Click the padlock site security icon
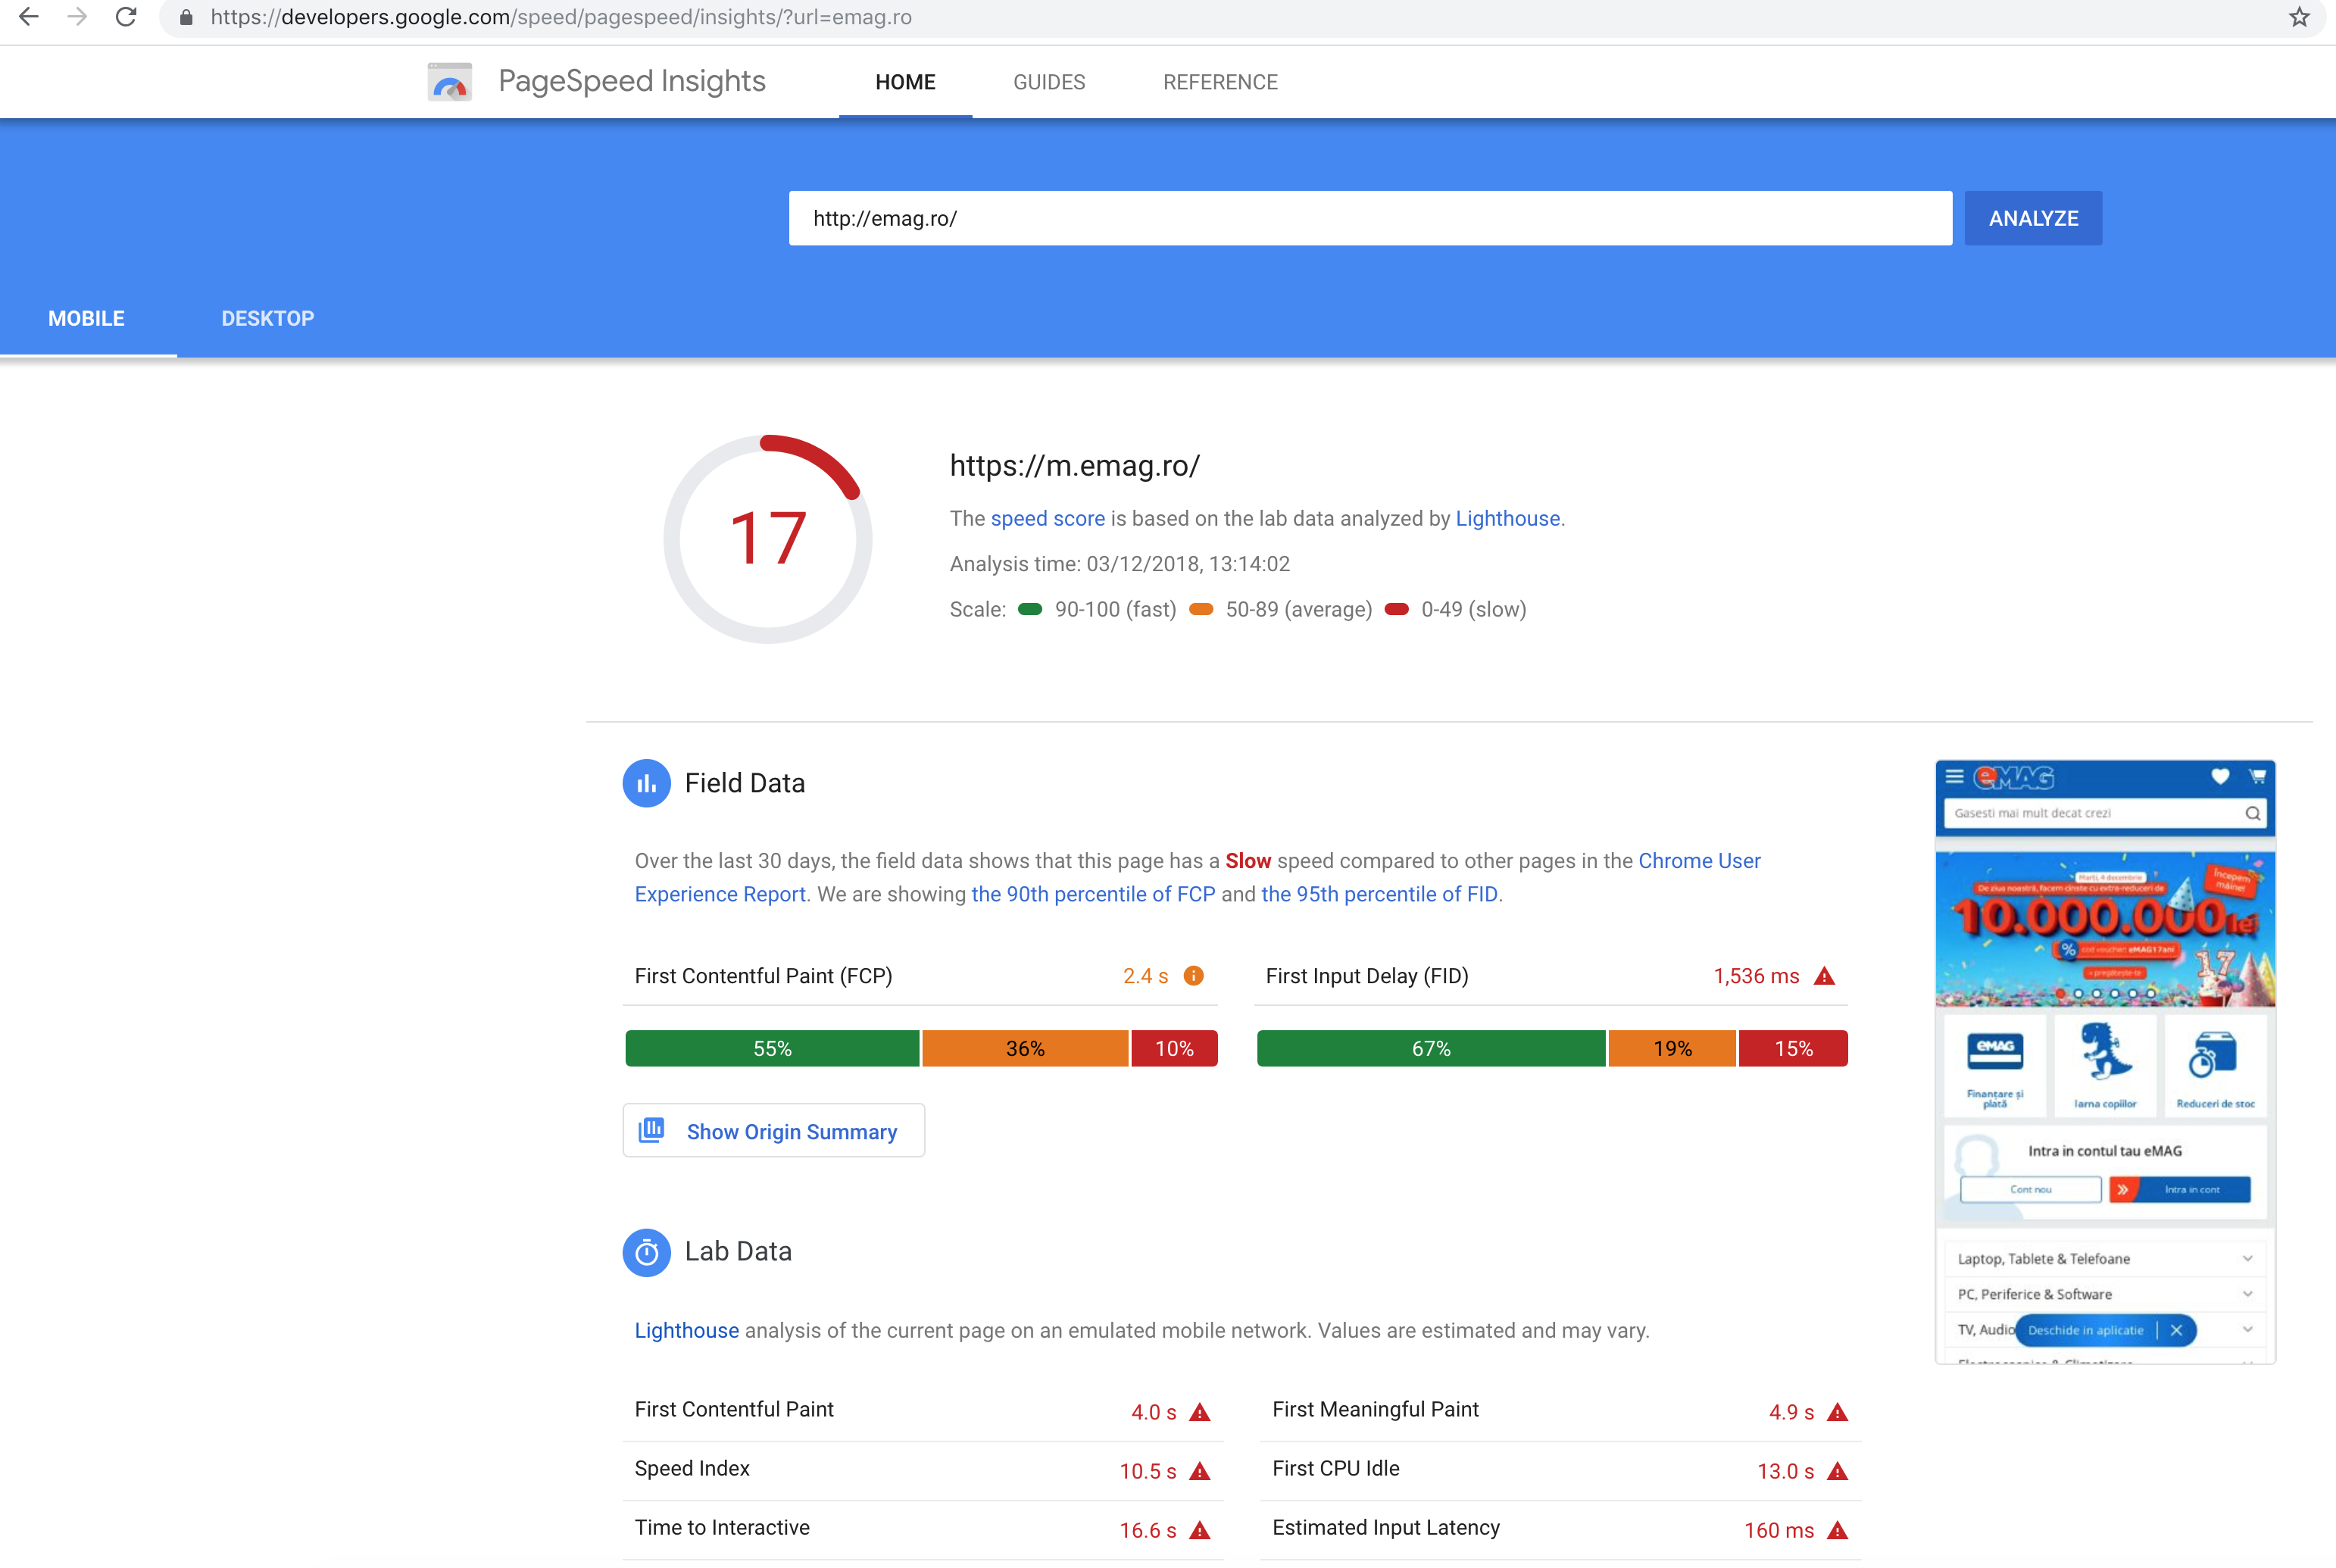 (186, 18)
